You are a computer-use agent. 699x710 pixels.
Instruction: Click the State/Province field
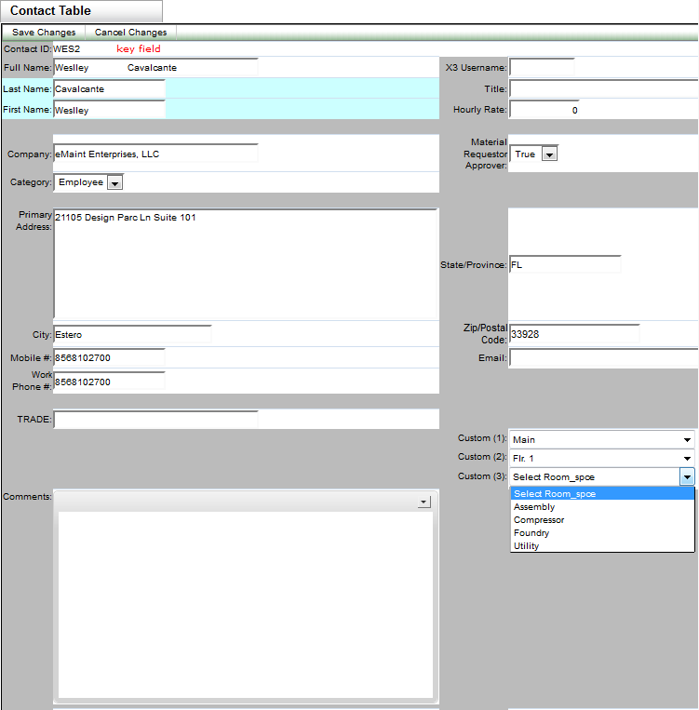(565, 264)
